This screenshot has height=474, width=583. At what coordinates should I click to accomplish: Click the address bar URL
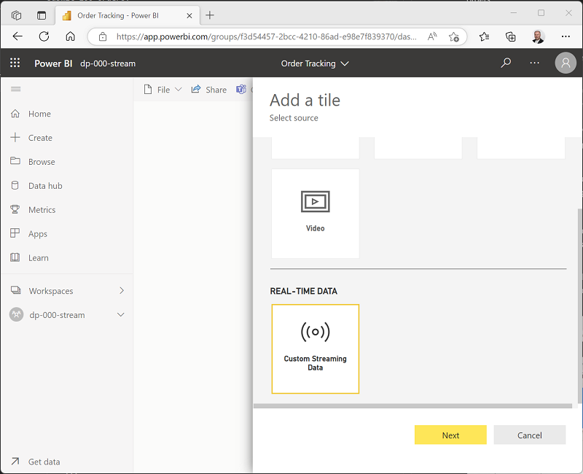(x=266, y=37)
